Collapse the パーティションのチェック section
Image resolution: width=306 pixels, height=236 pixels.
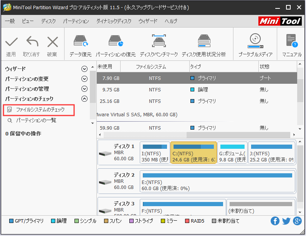coord(84,99)
